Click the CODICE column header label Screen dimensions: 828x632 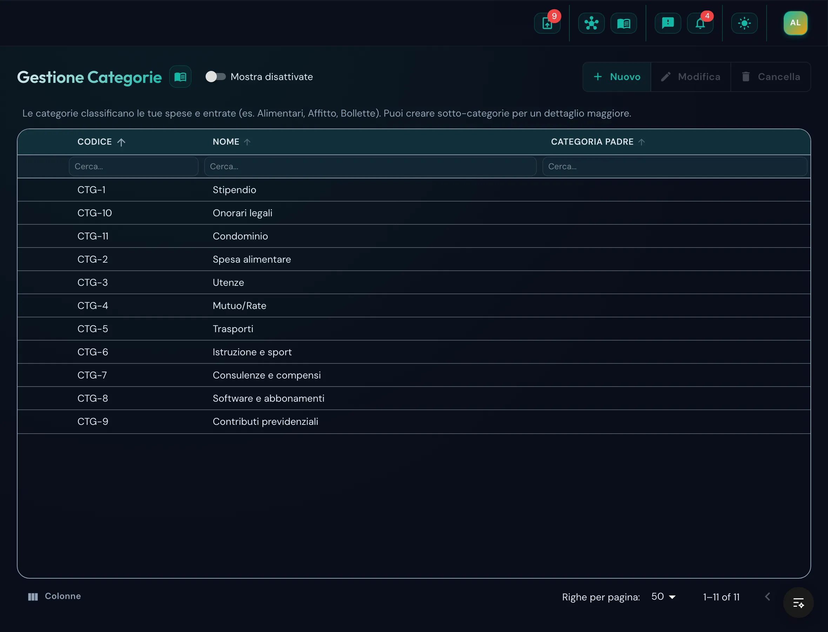95,142
